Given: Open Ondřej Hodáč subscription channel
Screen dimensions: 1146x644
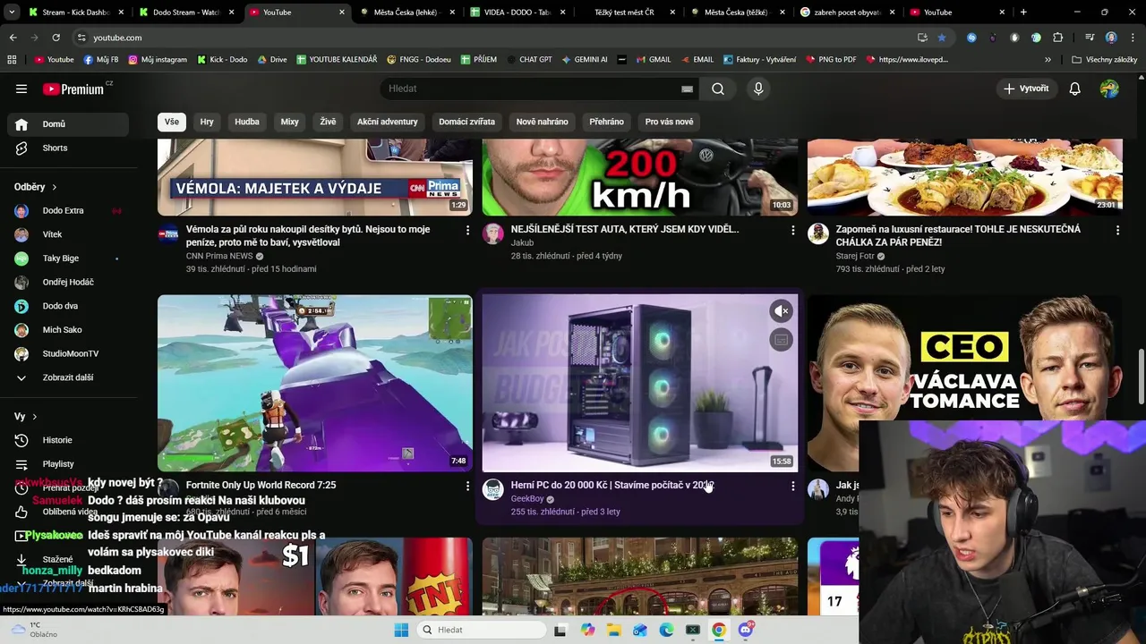Looking at the screenshot, I should coord(68,283).
